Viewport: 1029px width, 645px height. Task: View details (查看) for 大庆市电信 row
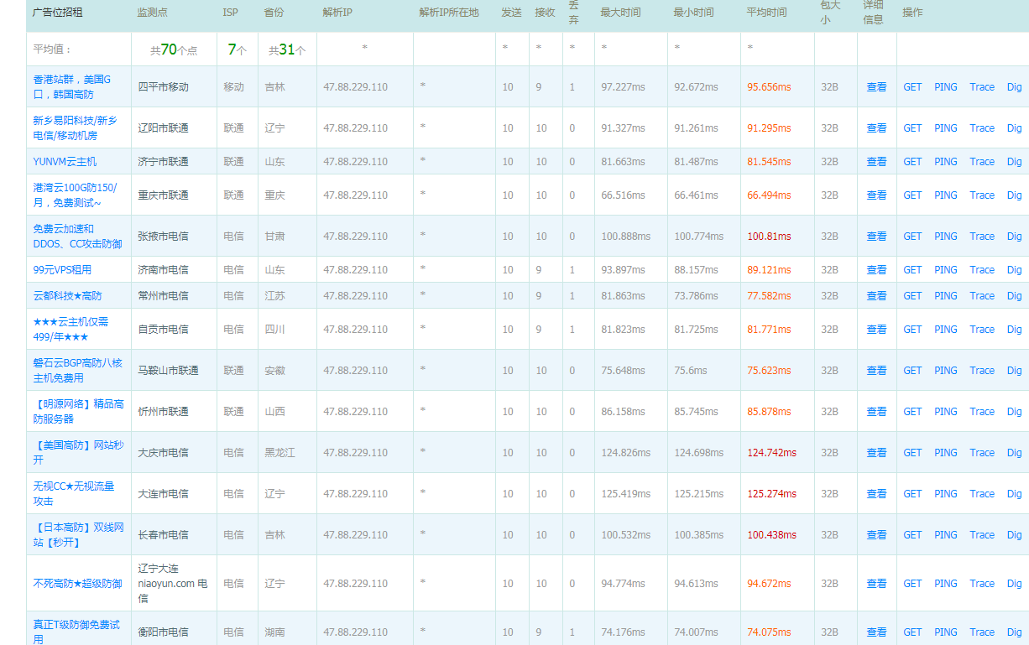coord(876,453)
